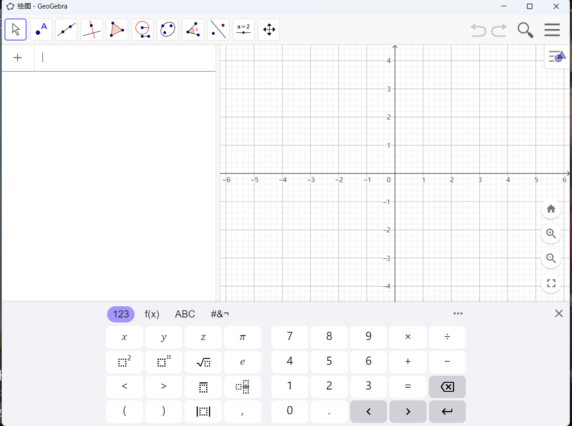Tap the minus − key
572x426 pixels.
click(x=447, y=362)
